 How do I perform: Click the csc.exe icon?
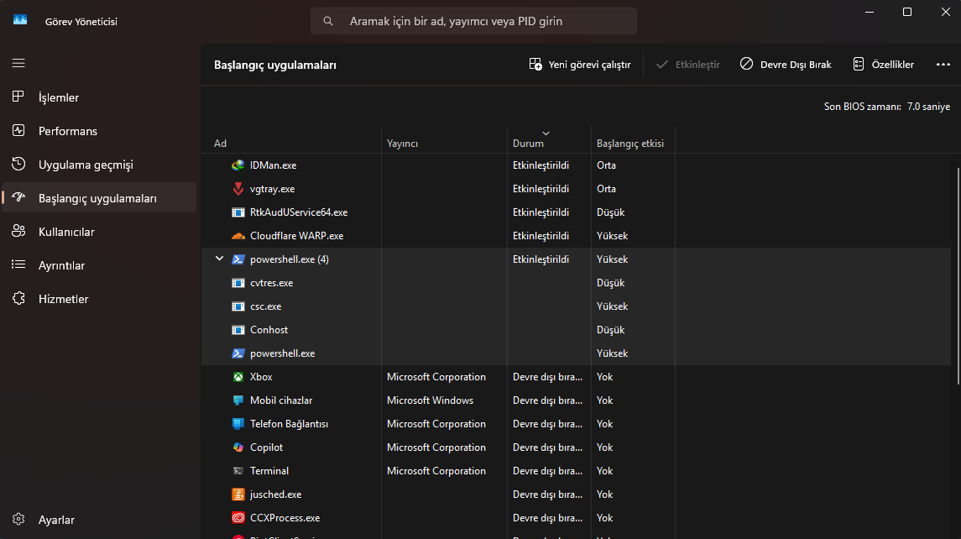pos(238,306)
